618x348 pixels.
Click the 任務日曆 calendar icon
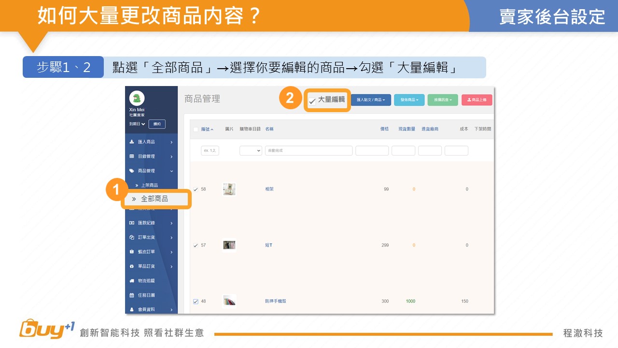[x=132, y=295]
